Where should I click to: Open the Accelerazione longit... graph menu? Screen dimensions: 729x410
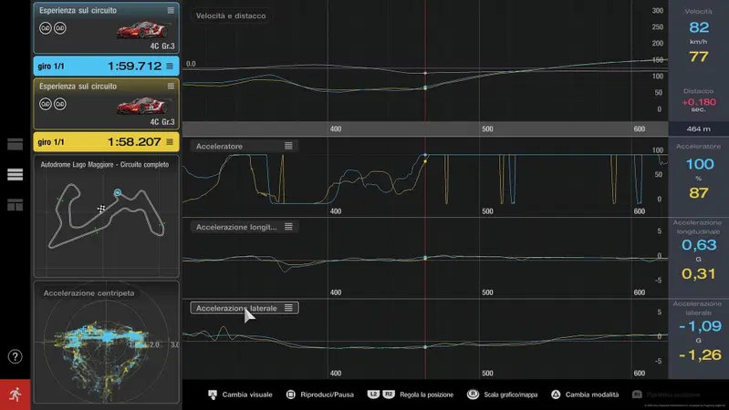[x=288, y=227]
